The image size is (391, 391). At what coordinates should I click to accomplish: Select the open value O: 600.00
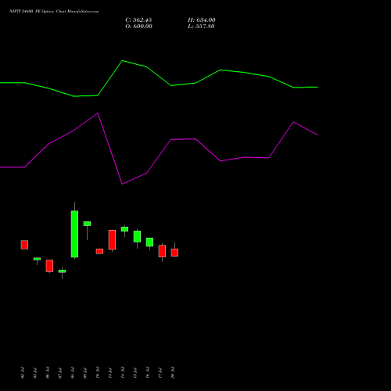tap(138, 27)
